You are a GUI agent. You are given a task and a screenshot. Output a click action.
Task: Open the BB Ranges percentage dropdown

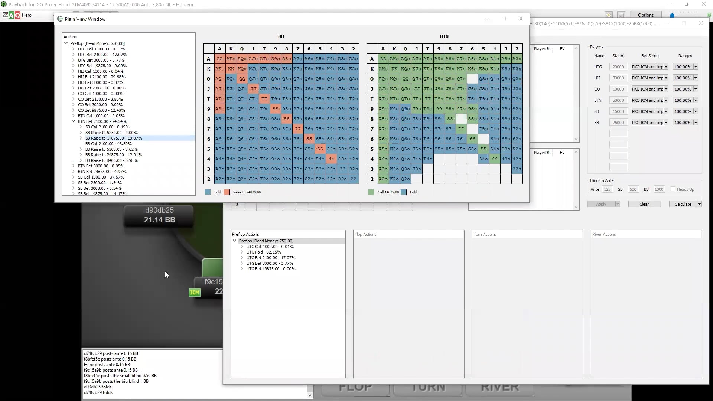pos(696,123)
